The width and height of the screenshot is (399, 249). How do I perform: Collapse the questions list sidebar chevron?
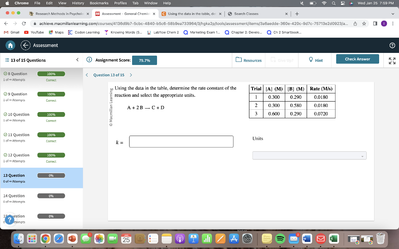coord(77,60)
